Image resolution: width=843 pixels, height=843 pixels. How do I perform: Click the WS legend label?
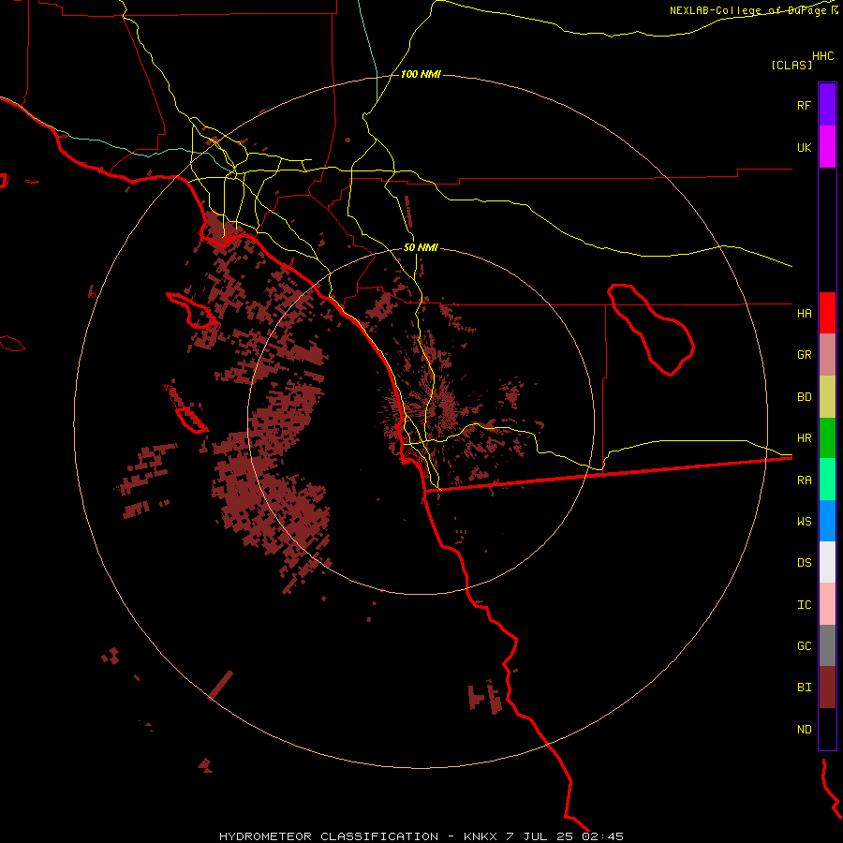tap(804, 522)
